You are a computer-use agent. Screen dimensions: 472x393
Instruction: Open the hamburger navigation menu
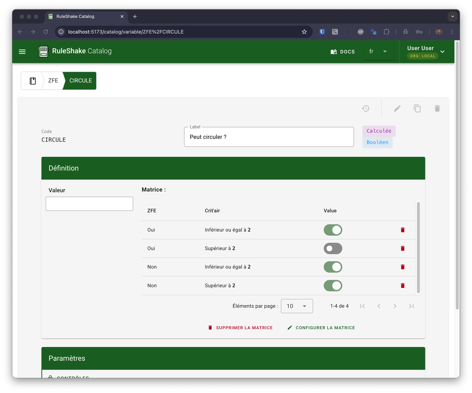[22, 52]
